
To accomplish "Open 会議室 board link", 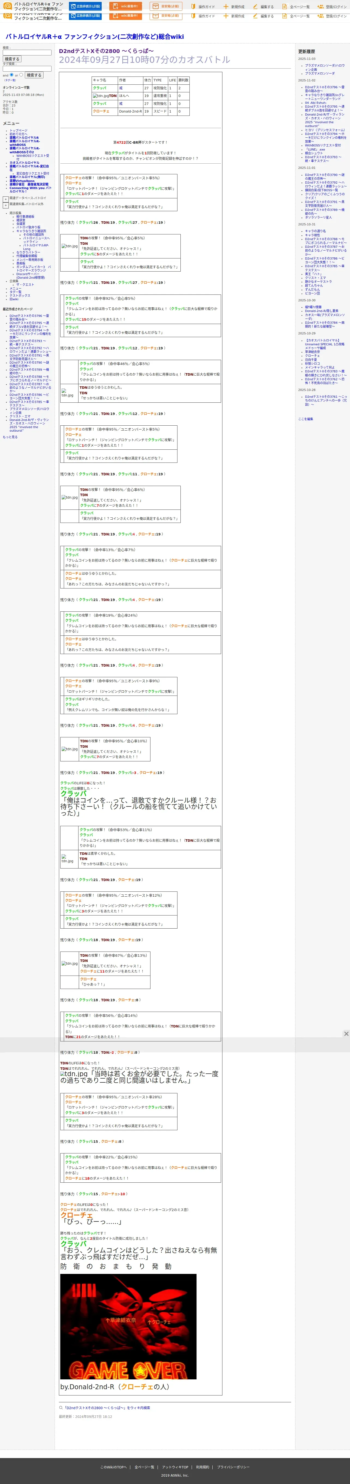I will tap(21, 223).
